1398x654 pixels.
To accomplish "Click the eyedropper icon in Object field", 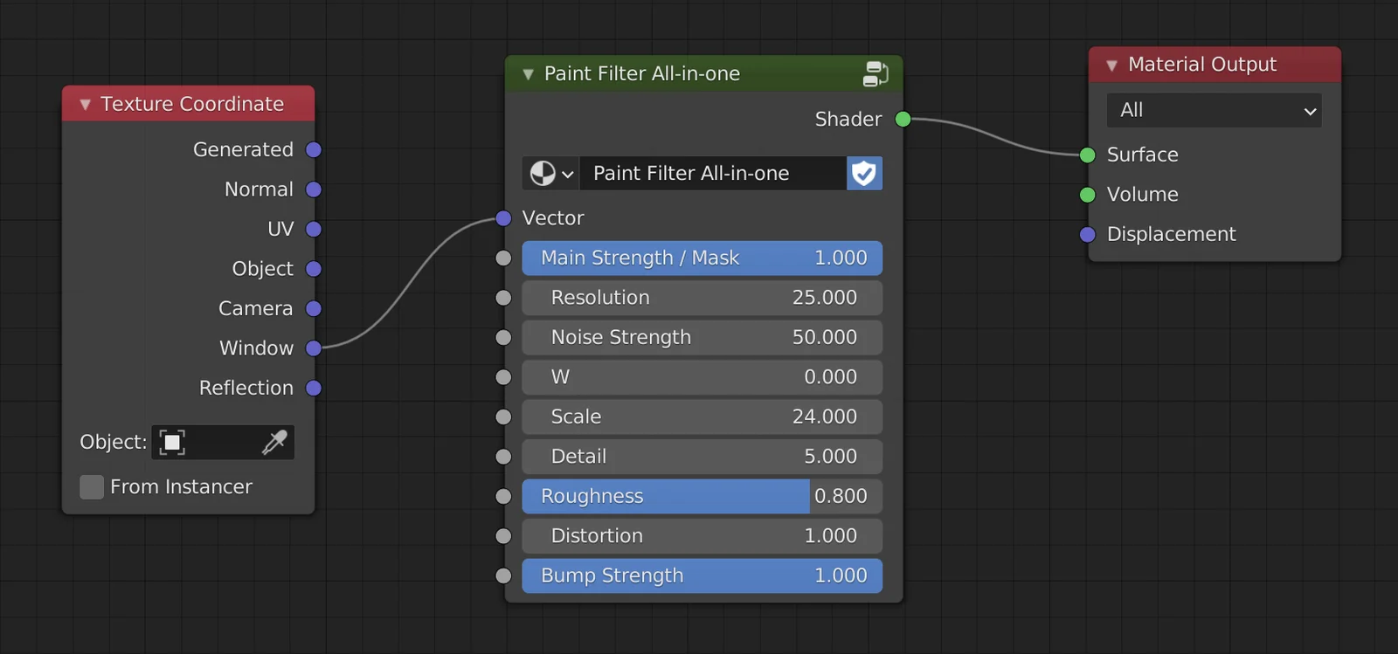I will tap(274, 443).
